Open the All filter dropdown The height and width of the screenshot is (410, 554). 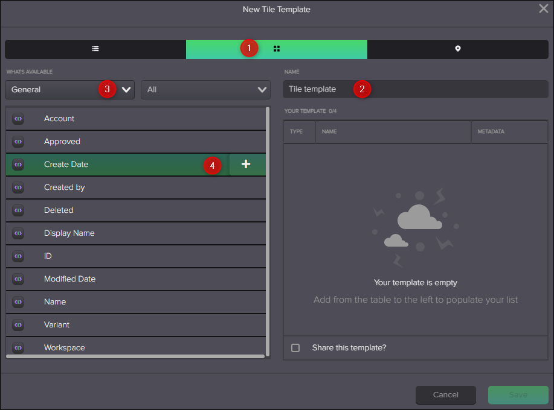(x=262, y=89)
